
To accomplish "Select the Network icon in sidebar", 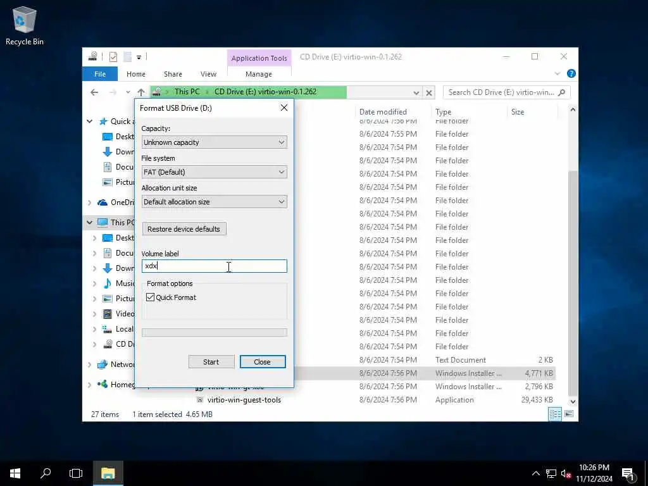I will 102,364.
